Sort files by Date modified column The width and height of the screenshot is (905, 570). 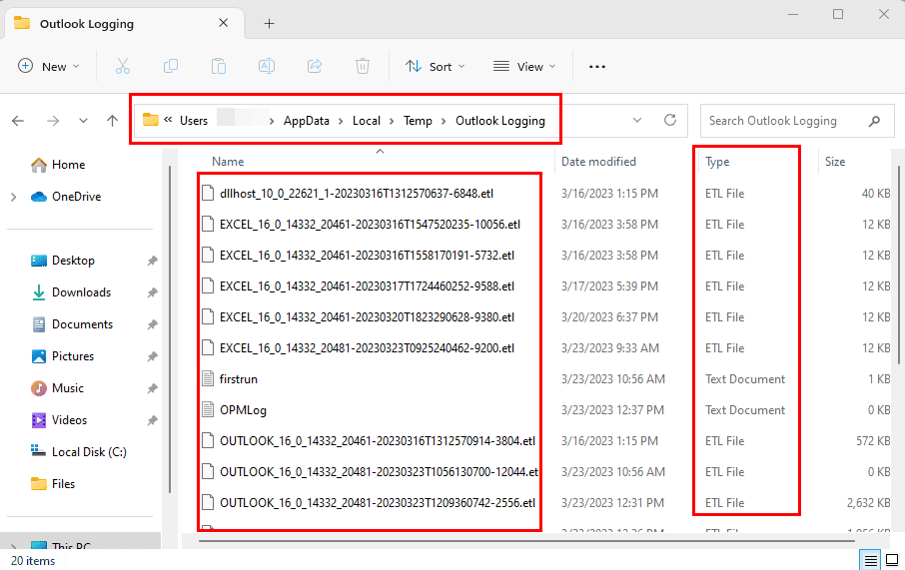(x=598, y=162)
